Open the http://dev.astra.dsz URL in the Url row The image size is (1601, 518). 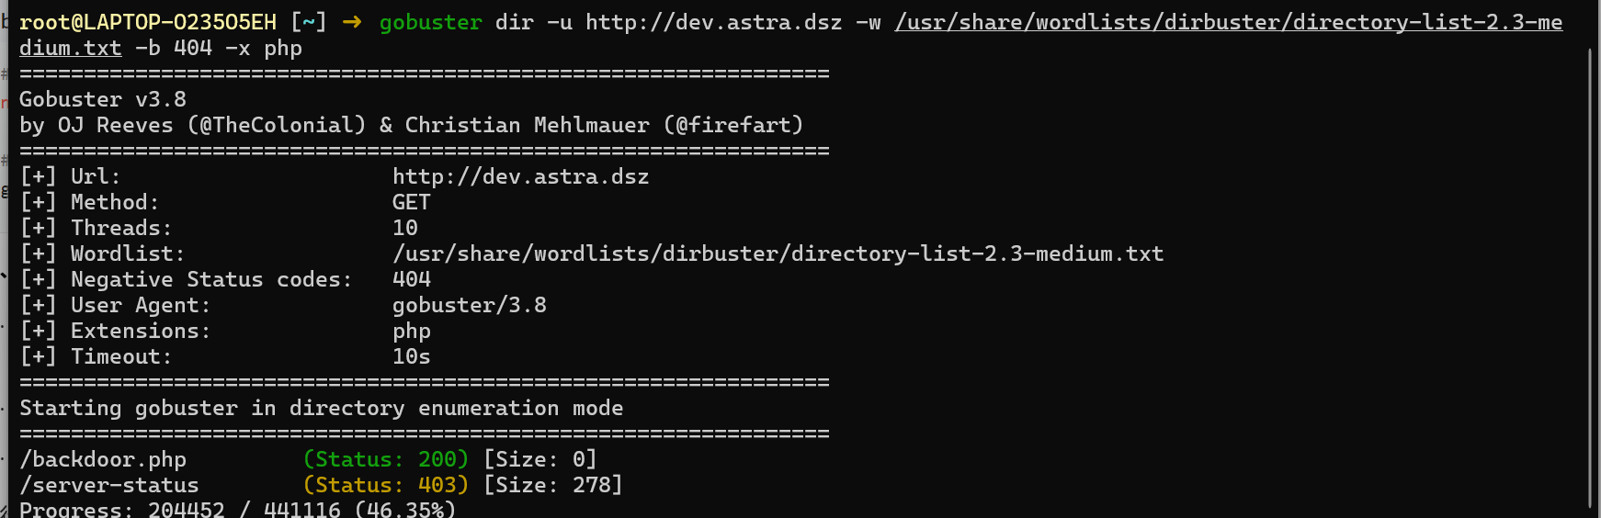520,176
